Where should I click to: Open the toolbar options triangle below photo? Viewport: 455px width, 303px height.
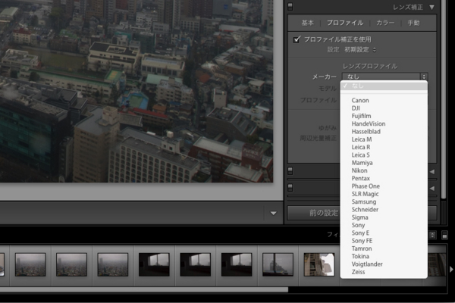pos(273,214)
